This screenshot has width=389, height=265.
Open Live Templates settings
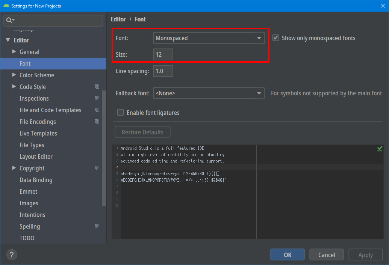tap(38, 133)
